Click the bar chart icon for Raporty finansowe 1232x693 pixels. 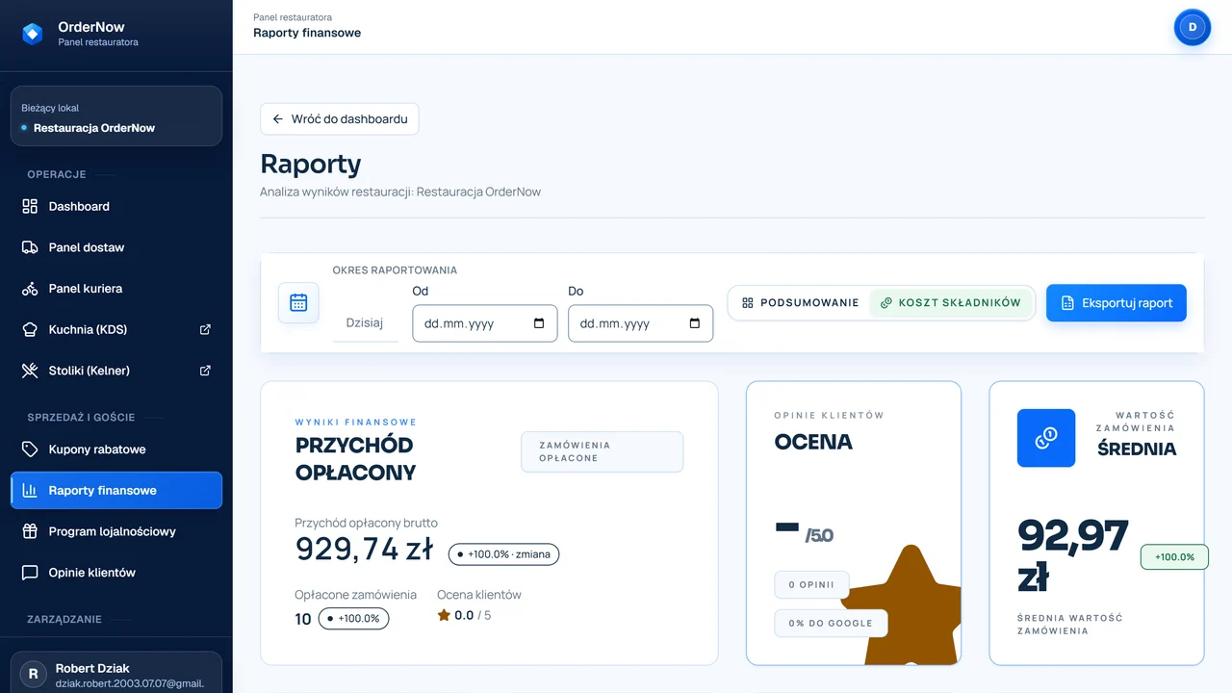coord(30,490)
